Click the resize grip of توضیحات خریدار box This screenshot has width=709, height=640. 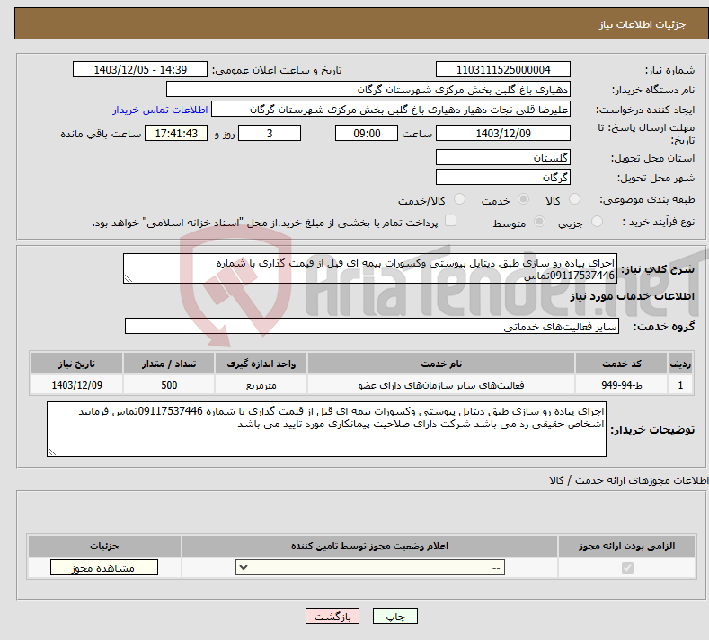tap(52, 452)
